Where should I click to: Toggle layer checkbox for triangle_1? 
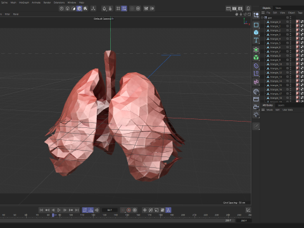[288, 26]
